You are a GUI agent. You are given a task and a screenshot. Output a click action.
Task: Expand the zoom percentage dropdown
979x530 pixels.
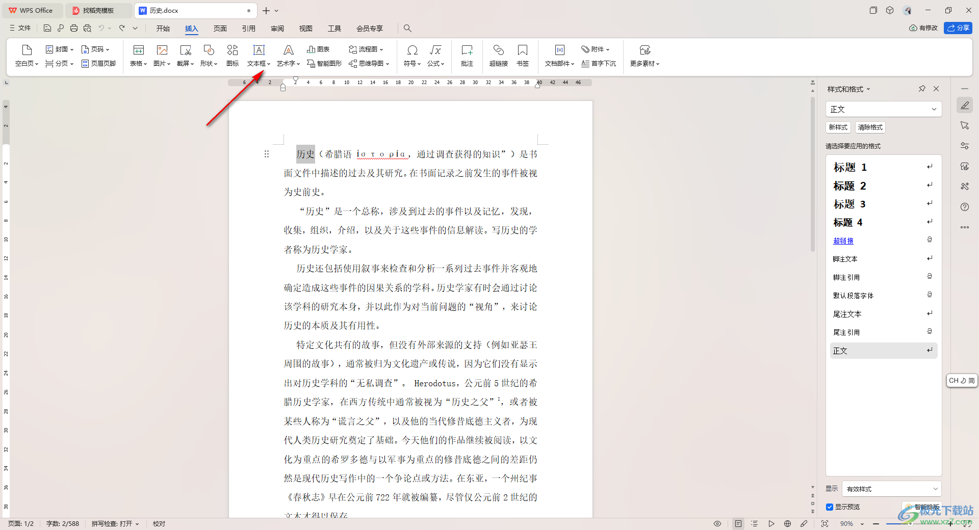[x=862, y=524]
